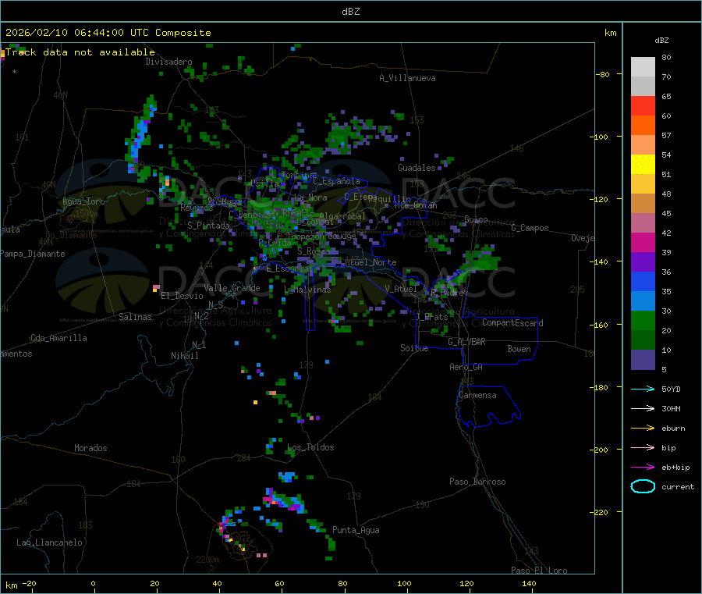Click the 'Guadales' map label
Image resolution: width=702 pixels, height=594 pixels.
[417, 168]
